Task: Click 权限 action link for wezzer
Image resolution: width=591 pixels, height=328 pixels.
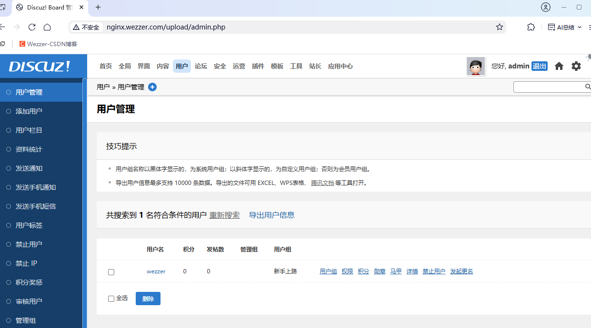Action: point(347,271)
